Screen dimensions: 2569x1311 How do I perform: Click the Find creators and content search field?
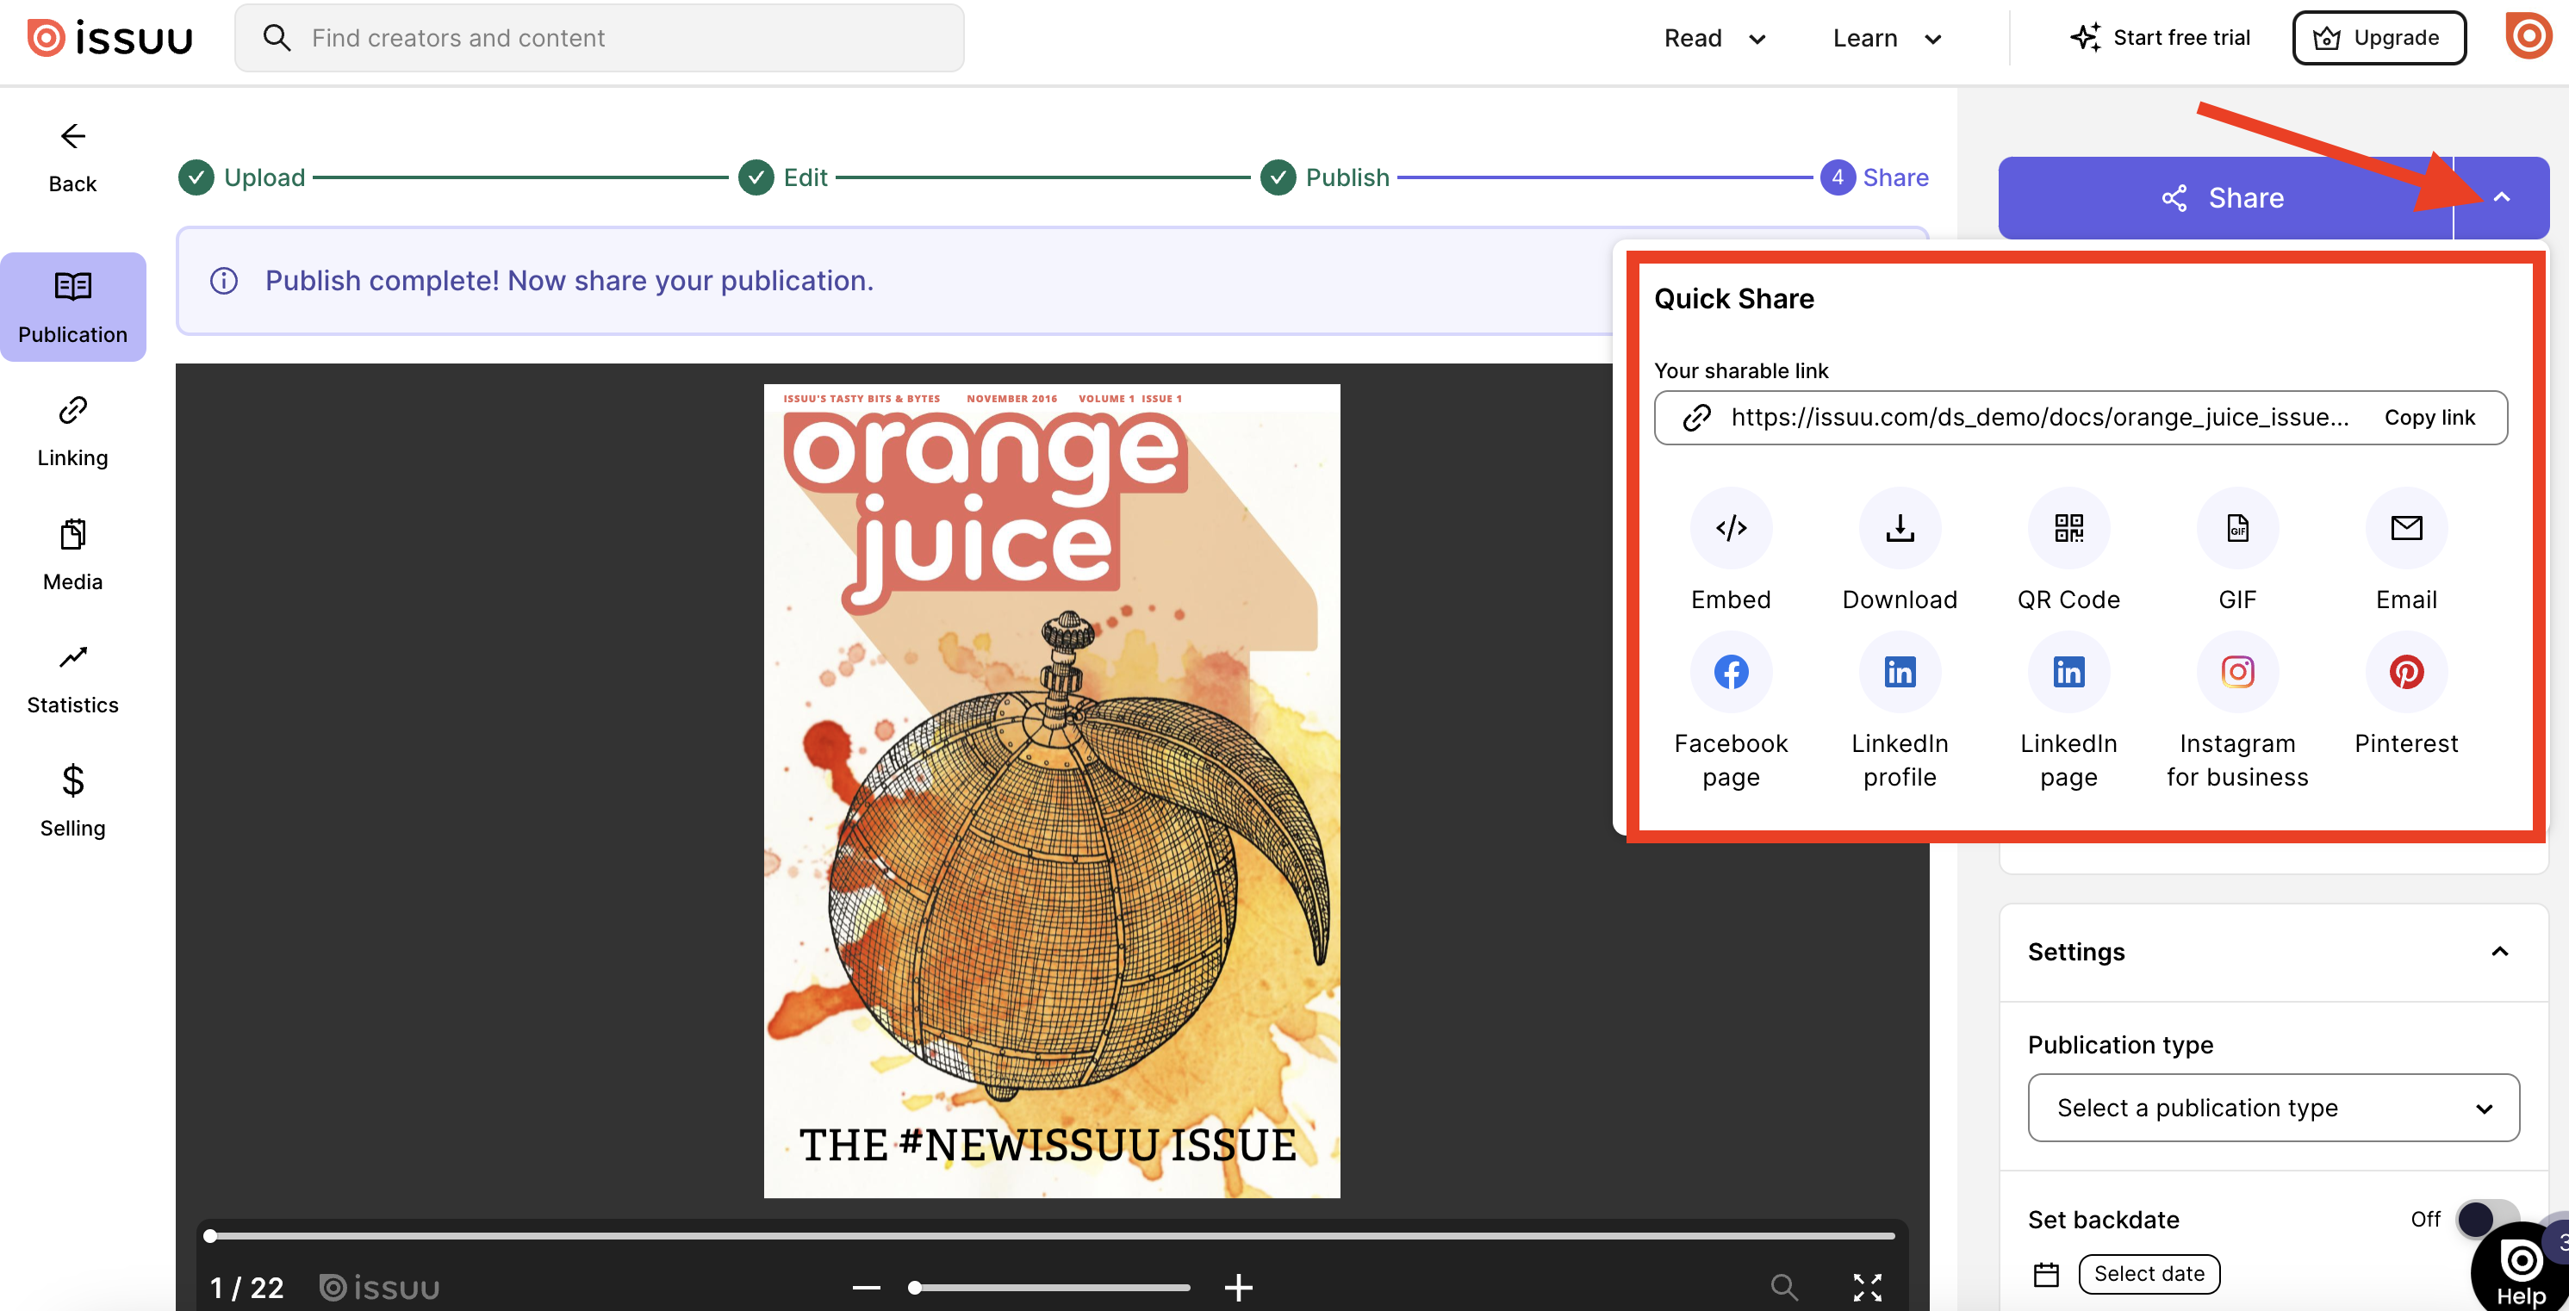pyautogui.click(x=599, y=38)
